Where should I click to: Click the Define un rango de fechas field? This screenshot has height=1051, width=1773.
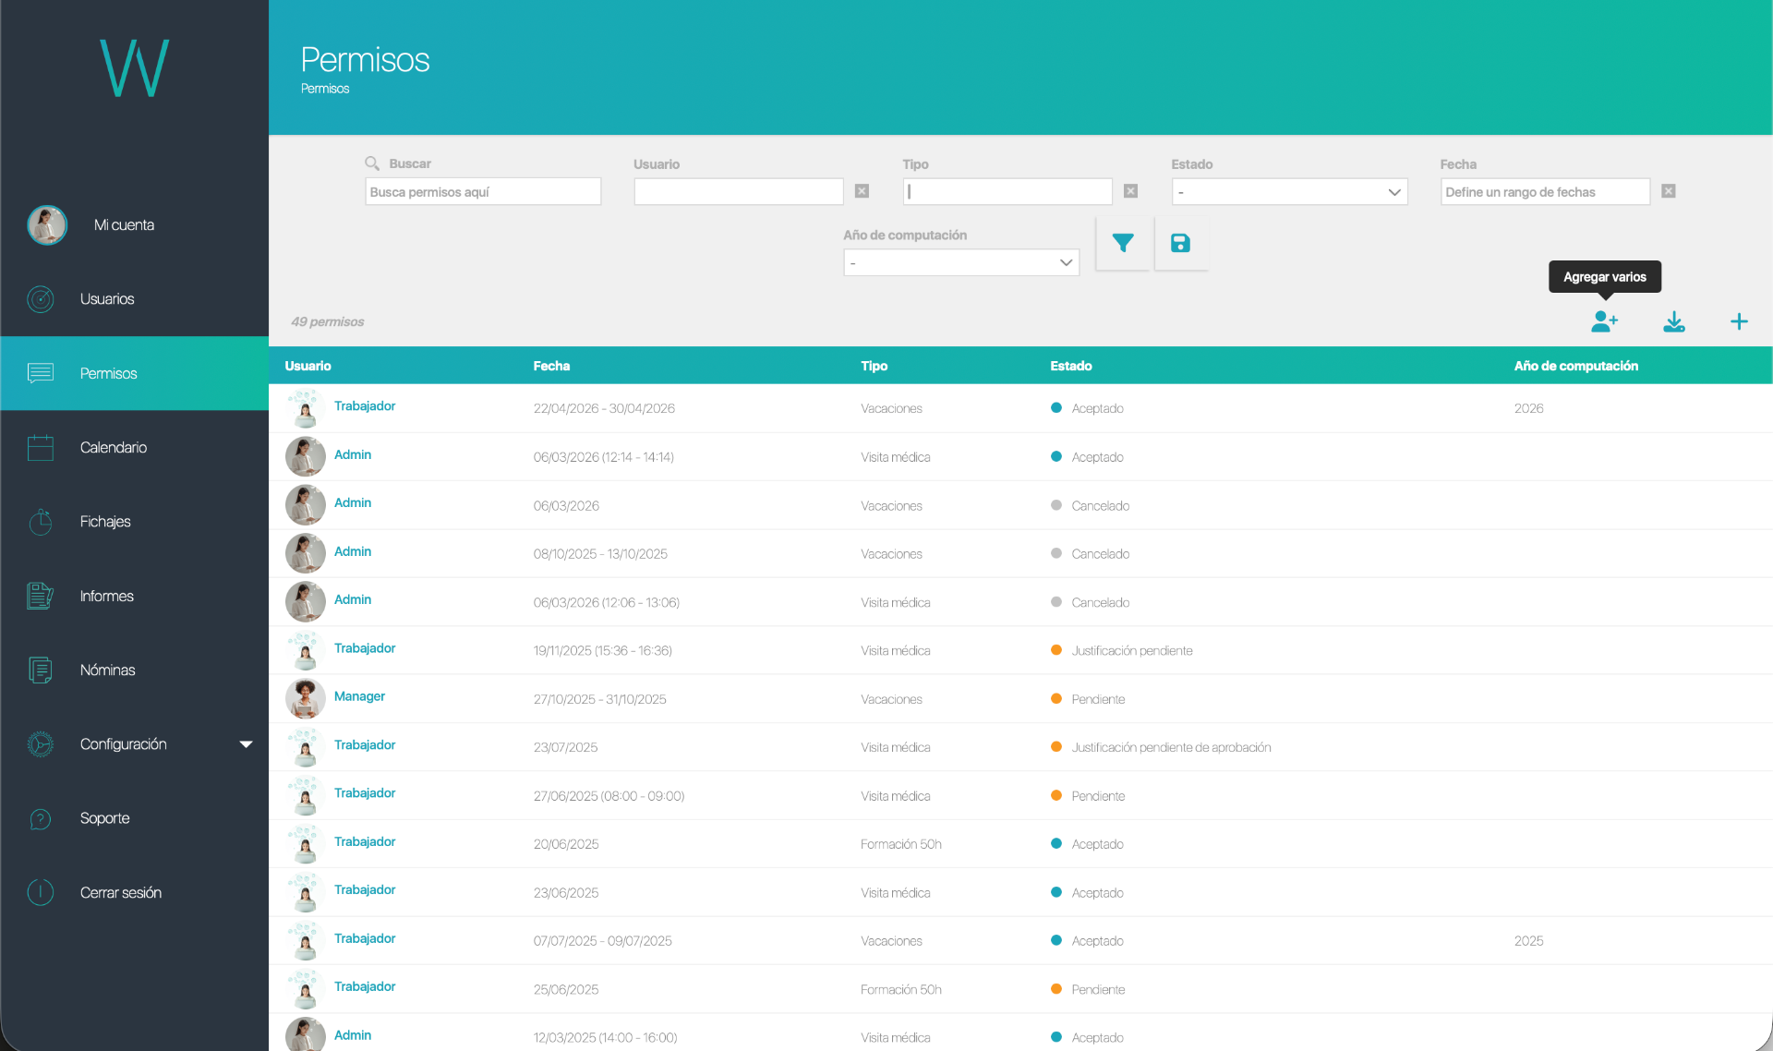1545,192
